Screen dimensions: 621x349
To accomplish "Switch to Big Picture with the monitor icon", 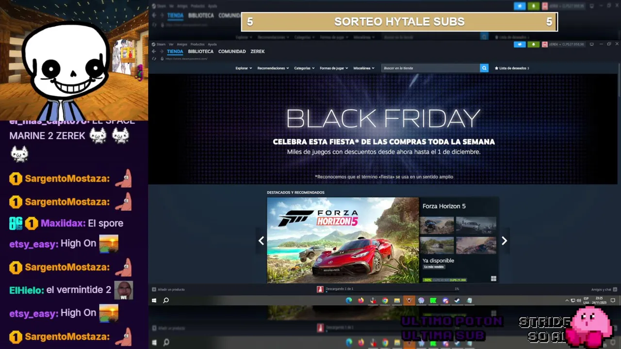I will [591, 44].
